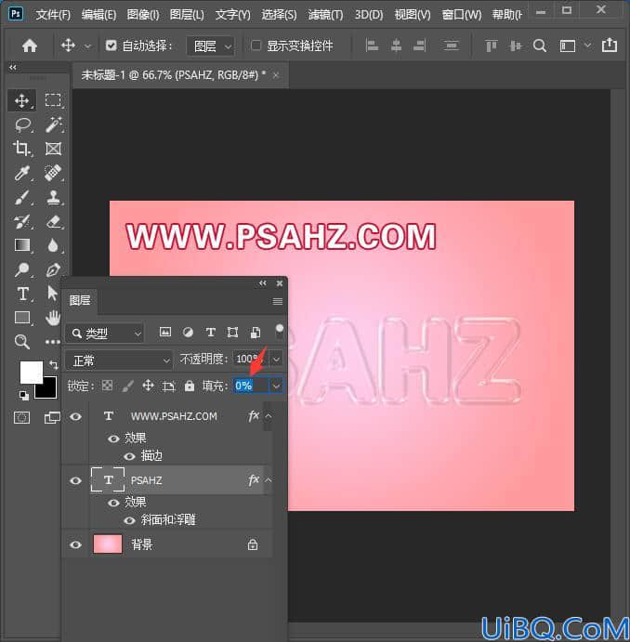The height and width of the screenshot is (642, 630).
Task: Hide the 描边 stroke effect
Action: [129, 456]
